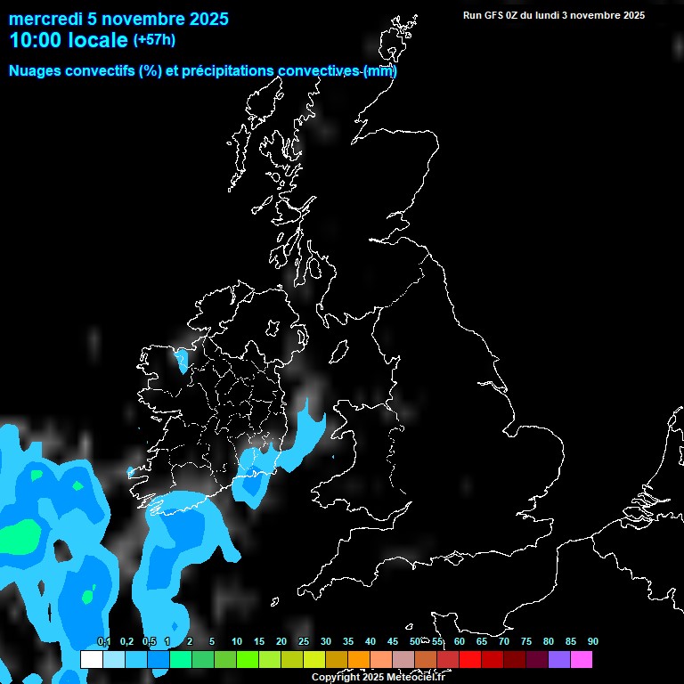
Task: Click the dark maroon swatch left of label 80
Action: tap(536, 659)
